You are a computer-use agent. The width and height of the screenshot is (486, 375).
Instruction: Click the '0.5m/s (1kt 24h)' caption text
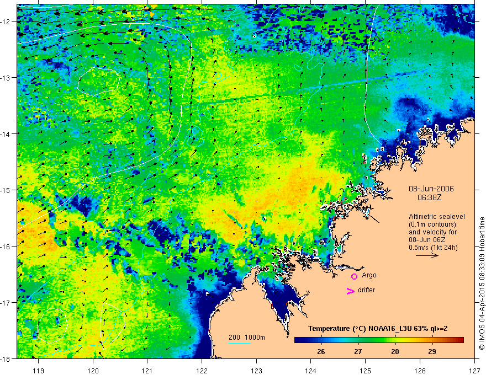[433, 248]
